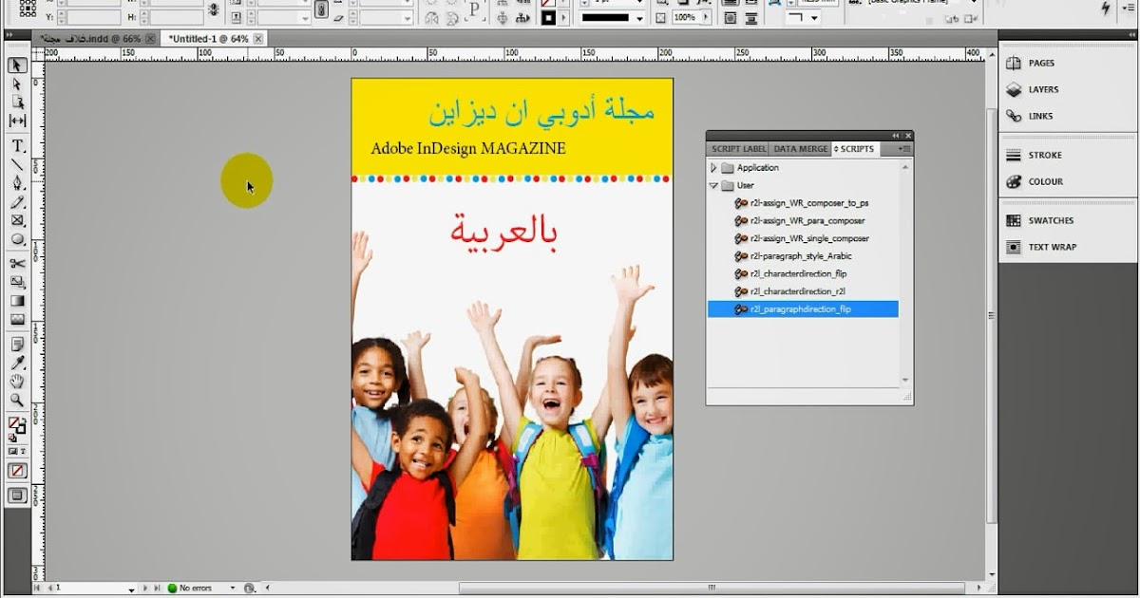Select the Free Transform tool

(17, 282)
